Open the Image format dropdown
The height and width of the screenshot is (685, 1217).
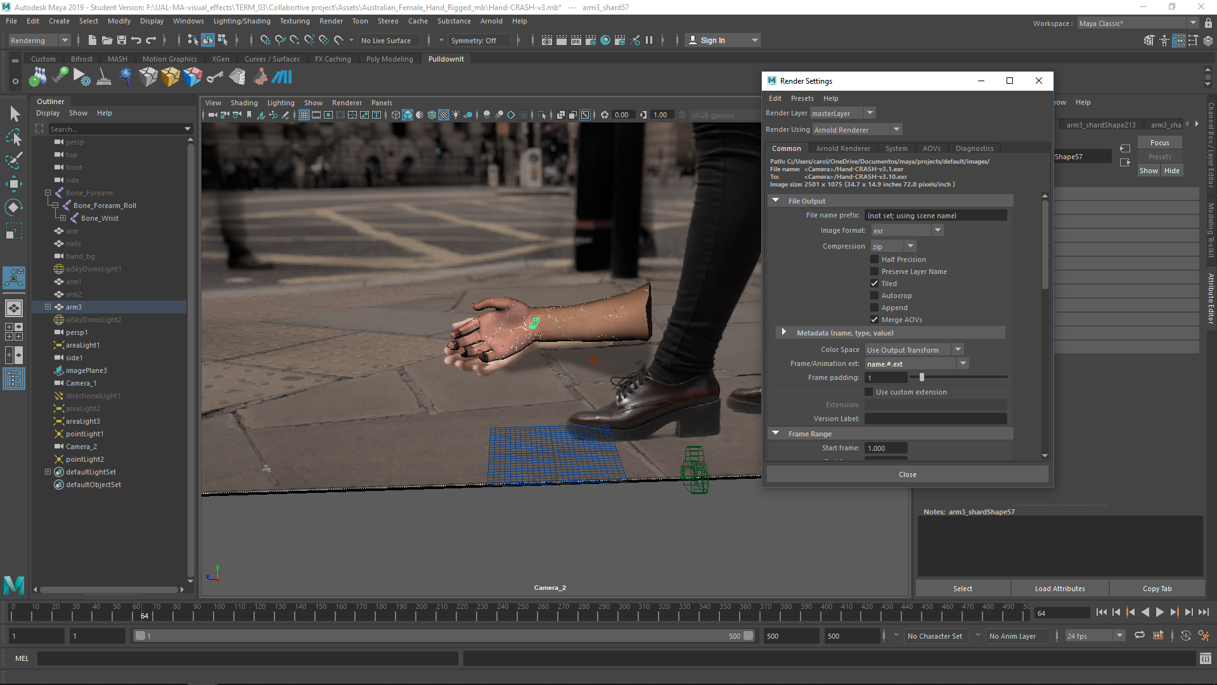[x=907, y=231]
